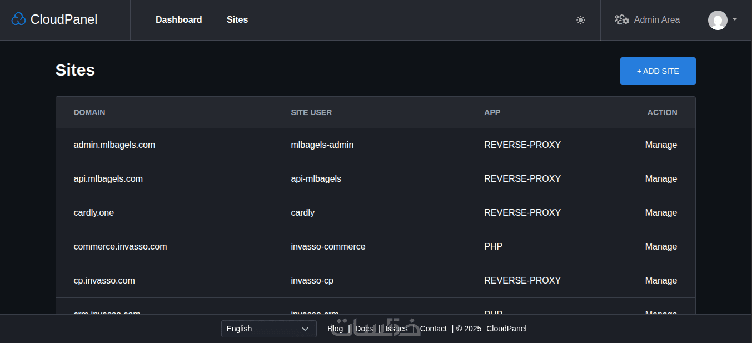Open the Contact footer link
Screen dimensions: 752x343
pos(433,329)
